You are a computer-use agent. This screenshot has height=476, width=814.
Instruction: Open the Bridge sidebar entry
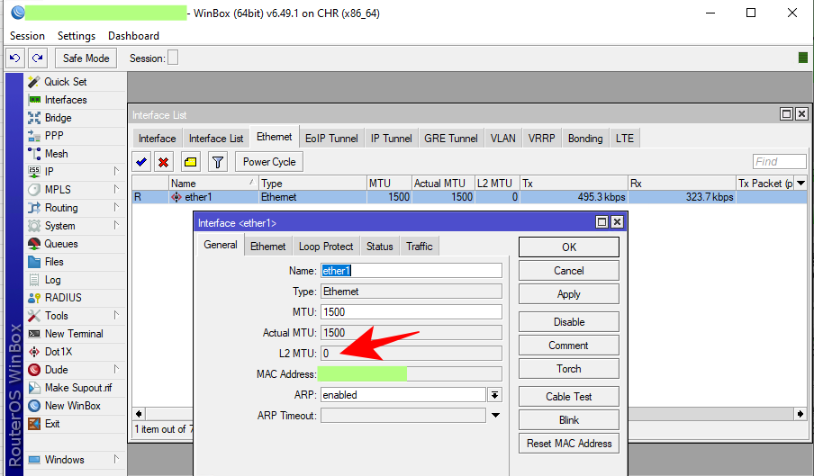point(59,118)
